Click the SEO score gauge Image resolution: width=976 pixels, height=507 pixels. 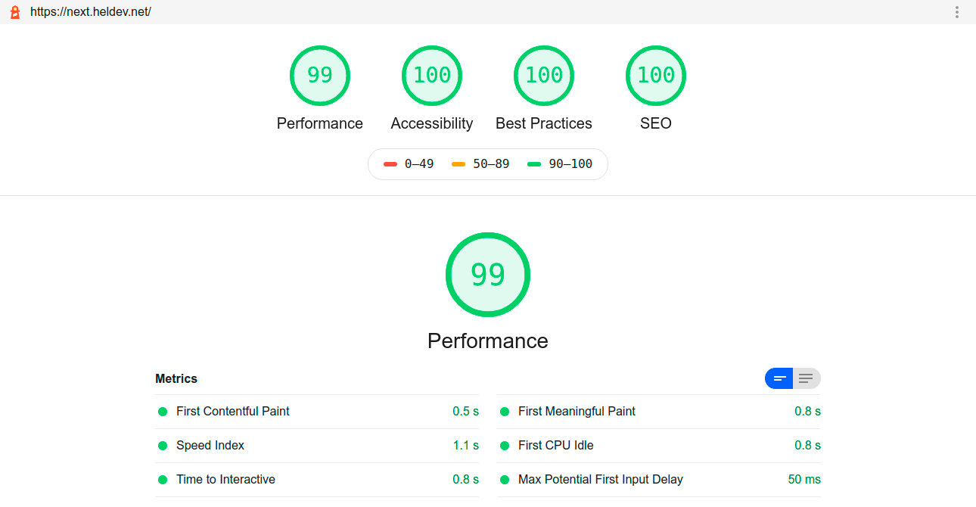click(655, 76)
